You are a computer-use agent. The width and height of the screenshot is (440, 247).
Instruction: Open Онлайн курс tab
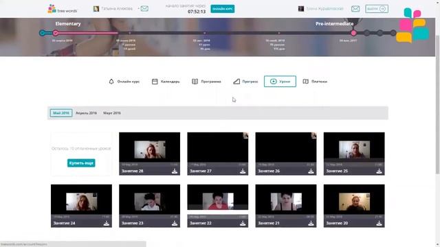tap(124, 82)
